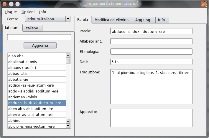Viewport: 209px width, 138px height.
Task: Click the Alfabeto ant. field
Action: tap(151, 41)
